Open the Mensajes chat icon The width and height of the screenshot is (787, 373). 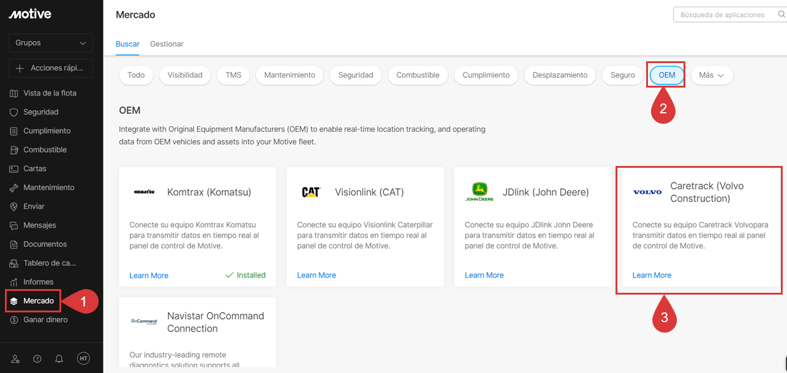coord(15,225)
